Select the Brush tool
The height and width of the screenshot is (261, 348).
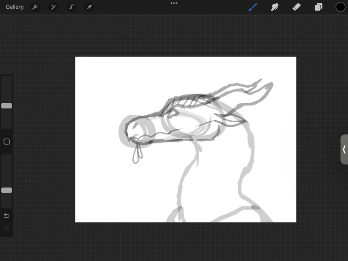(253, 7)
